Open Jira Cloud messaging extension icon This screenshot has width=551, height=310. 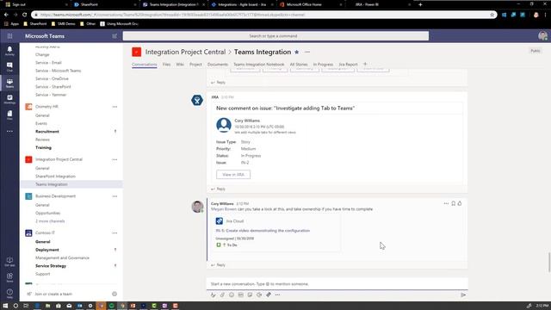point(269,294)
